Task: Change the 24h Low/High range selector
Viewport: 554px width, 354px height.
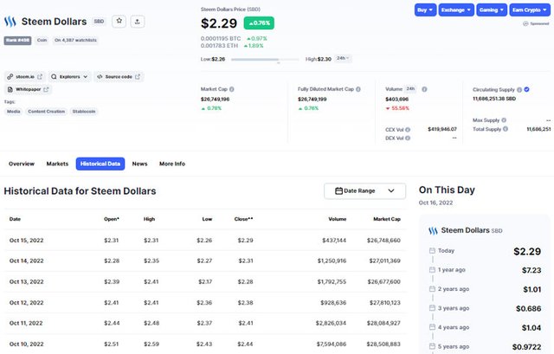Action: [x=343, y=58]
